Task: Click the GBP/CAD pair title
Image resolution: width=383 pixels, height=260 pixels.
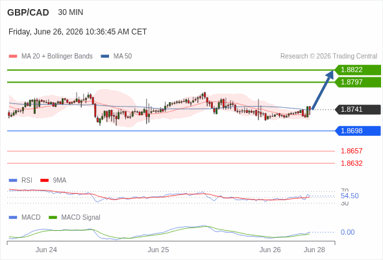Action: pyautogui.click(x=28, y=12)
